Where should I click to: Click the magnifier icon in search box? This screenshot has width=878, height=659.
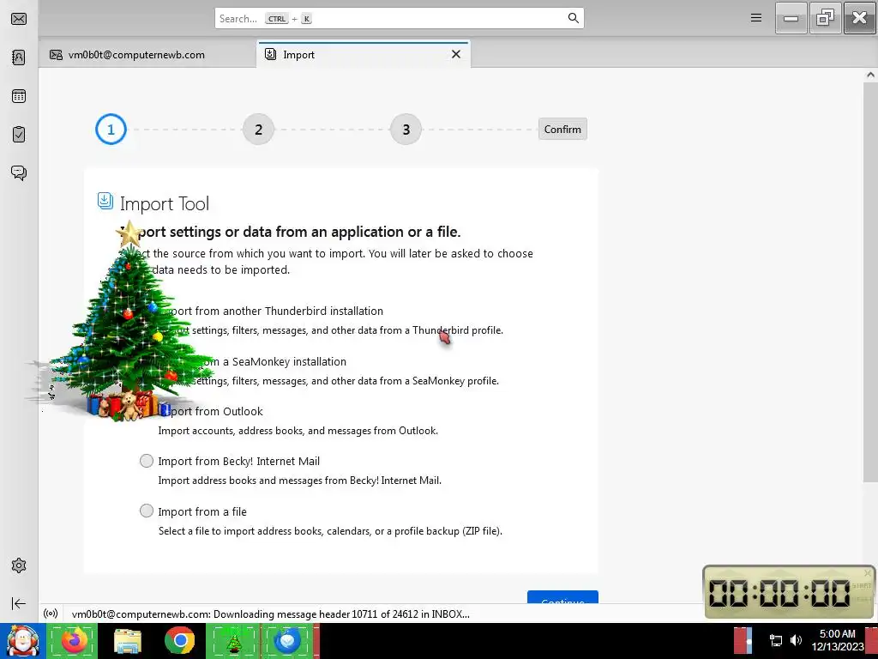[x=573, y=18]
